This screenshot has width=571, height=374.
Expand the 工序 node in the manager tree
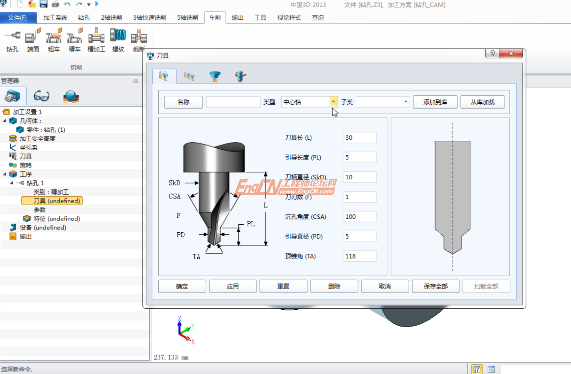point(5,174)
